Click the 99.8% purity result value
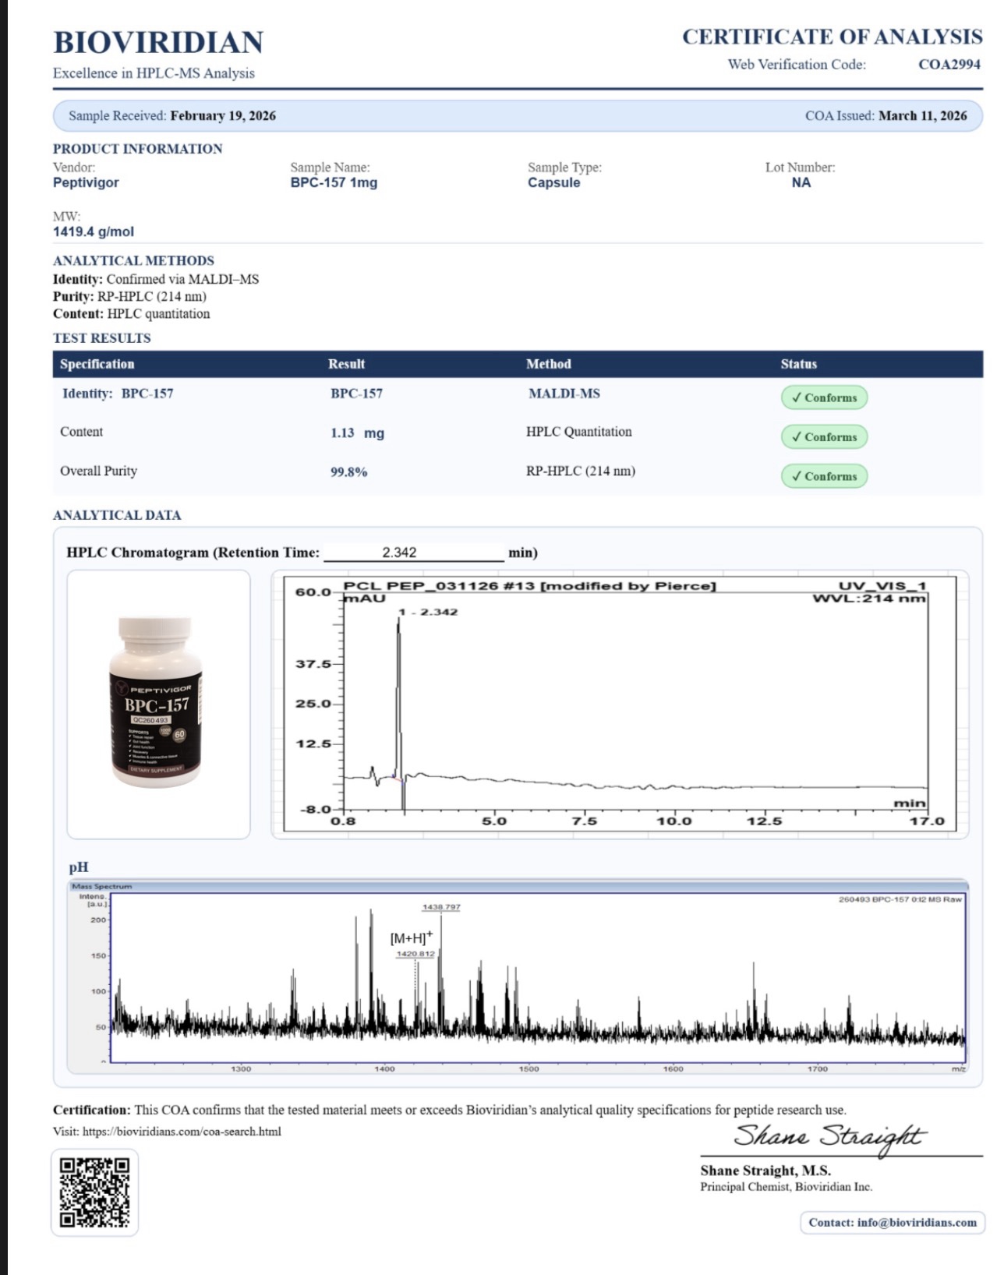This screenshot has width=997, height=1275. coord(348,472)
